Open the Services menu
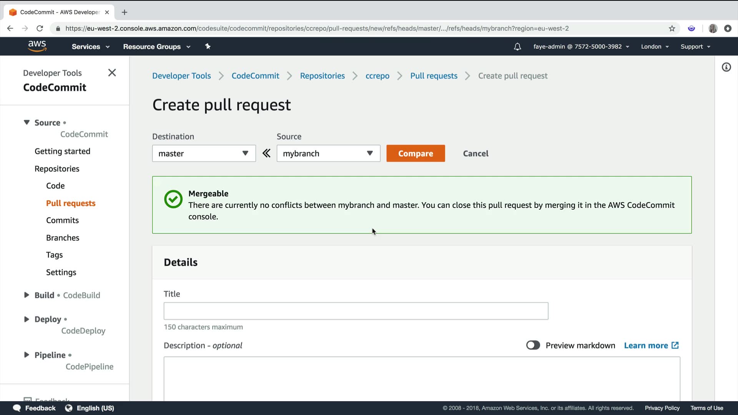This screenshot has width=738, height=415. pos(90,46)
